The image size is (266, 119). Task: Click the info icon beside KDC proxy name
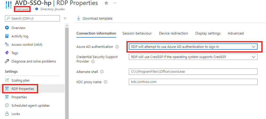coord(106,82)
